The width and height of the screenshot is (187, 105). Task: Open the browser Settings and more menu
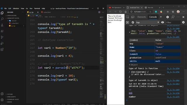183,12
